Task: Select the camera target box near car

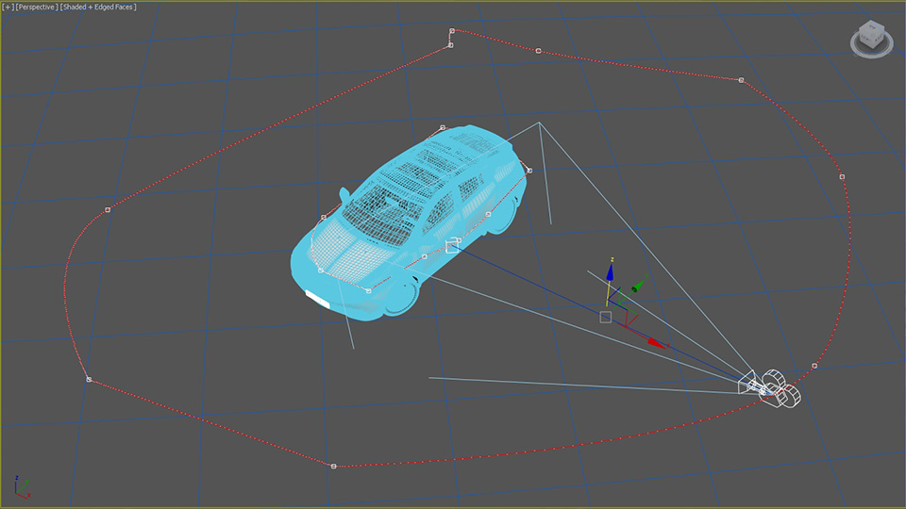Action: tap(452, 245)
